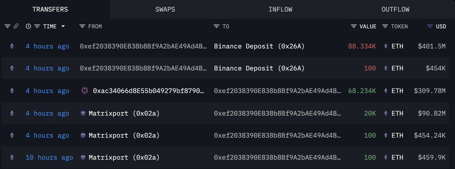Click the purple USD filter icon

pos(430,27)
